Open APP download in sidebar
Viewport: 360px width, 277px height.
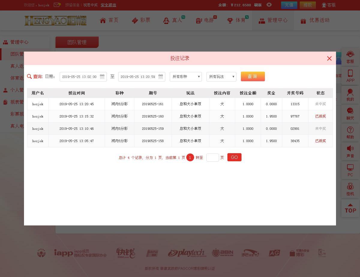click(x=350, y=76)
